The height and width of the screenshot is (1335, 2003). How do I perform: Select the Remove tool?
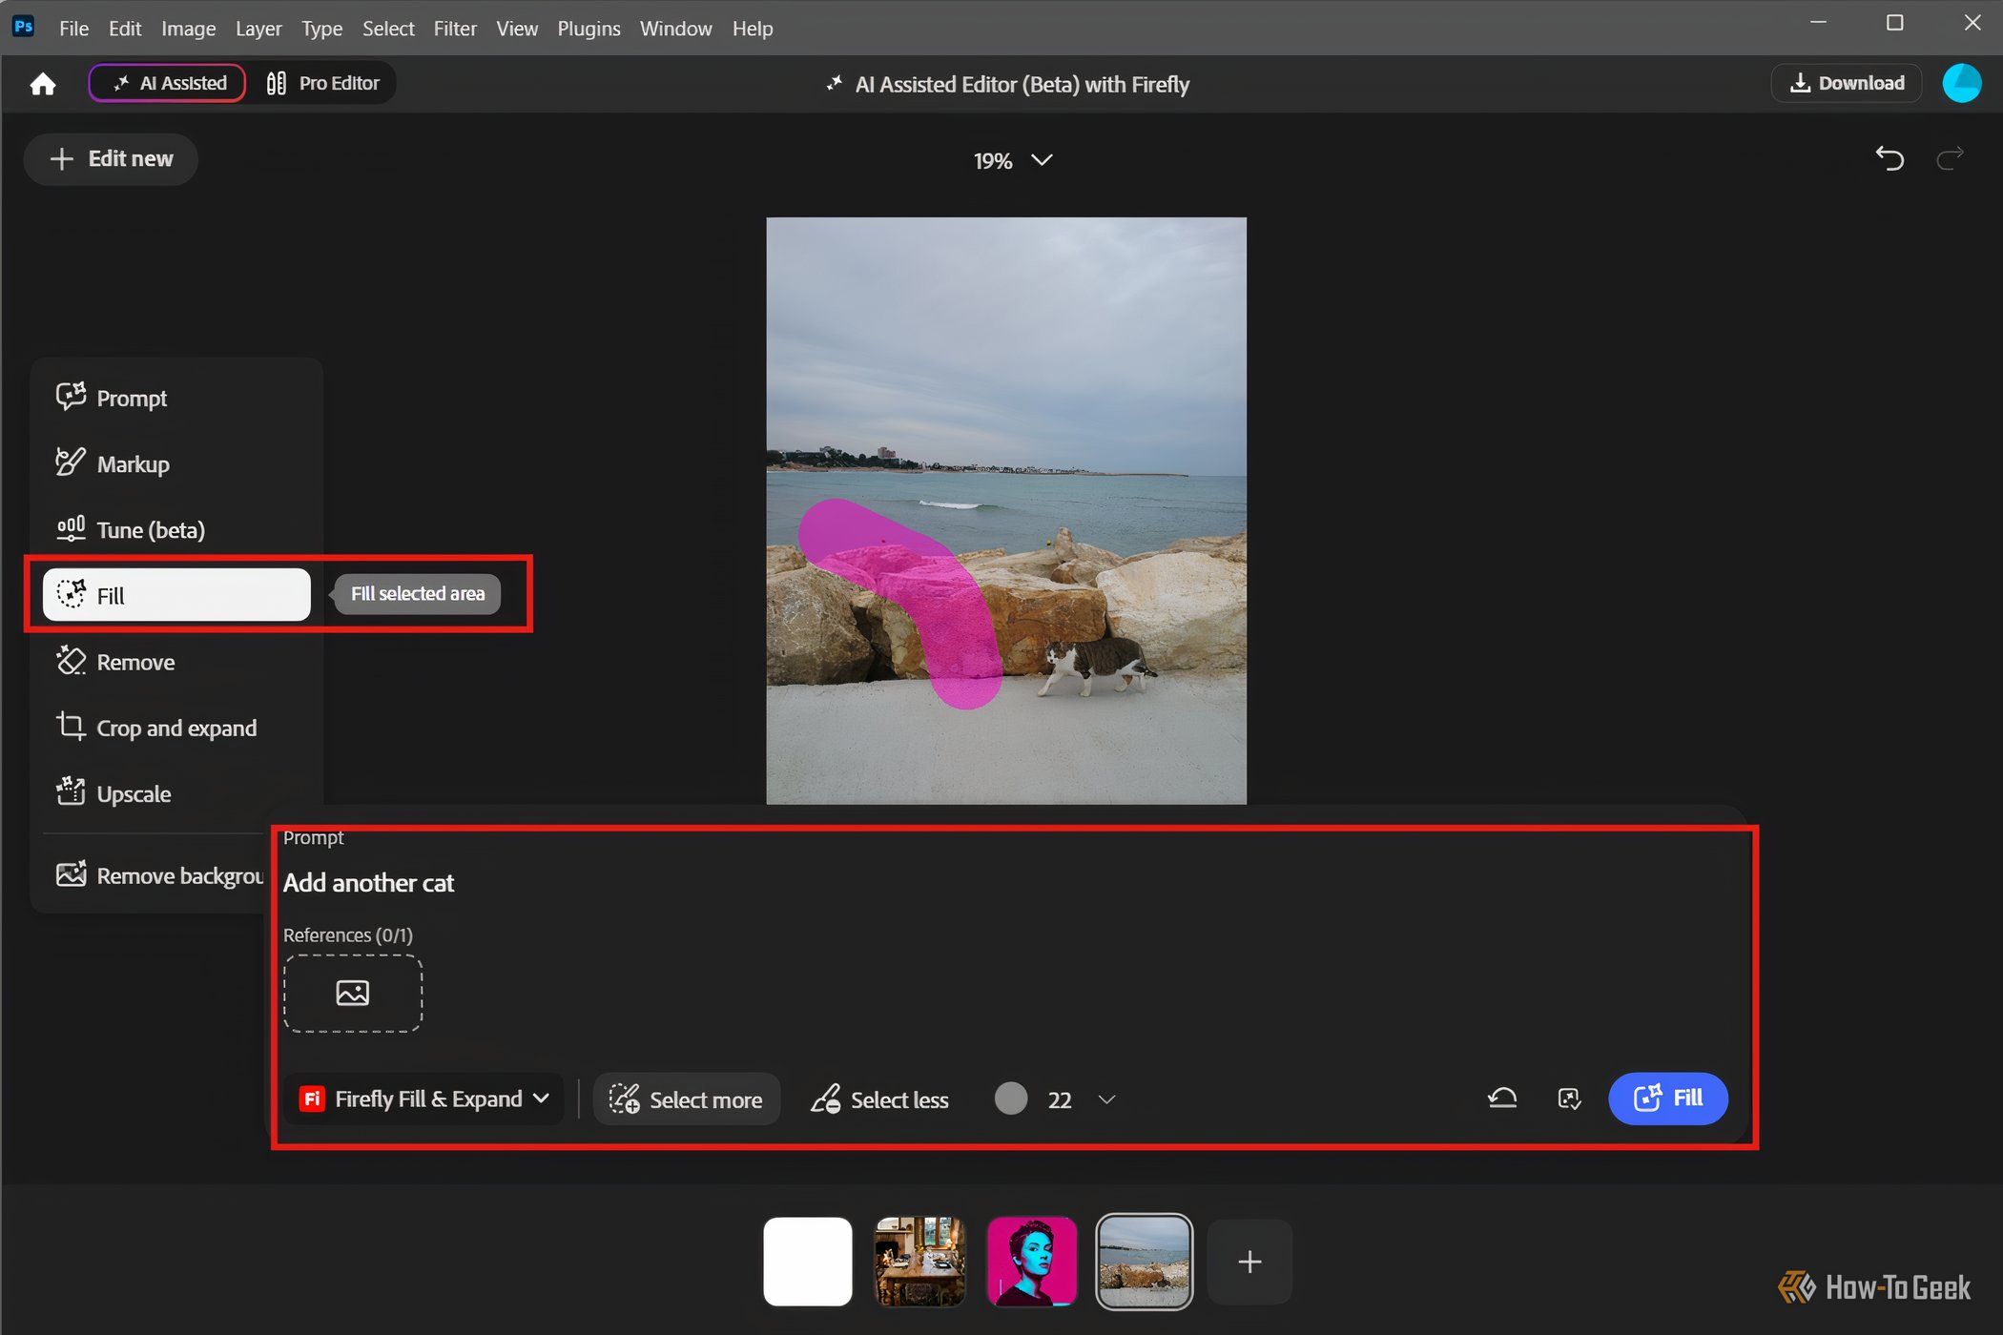pos(176,662)
